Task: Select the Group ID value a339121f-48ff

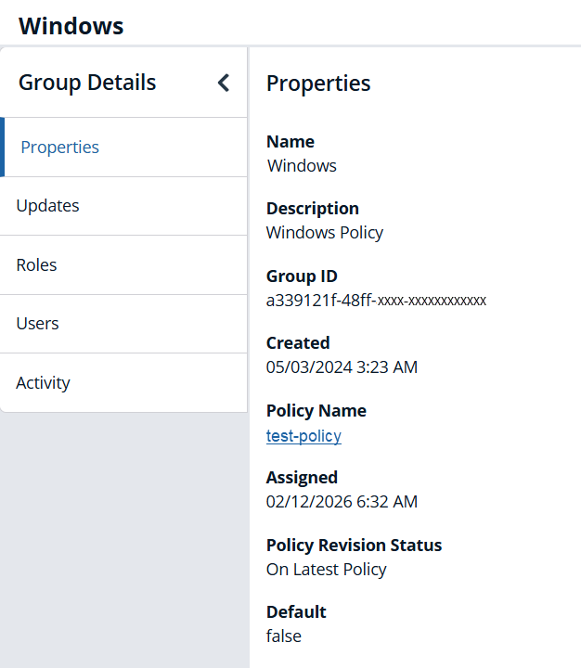Action: [376, 301]
